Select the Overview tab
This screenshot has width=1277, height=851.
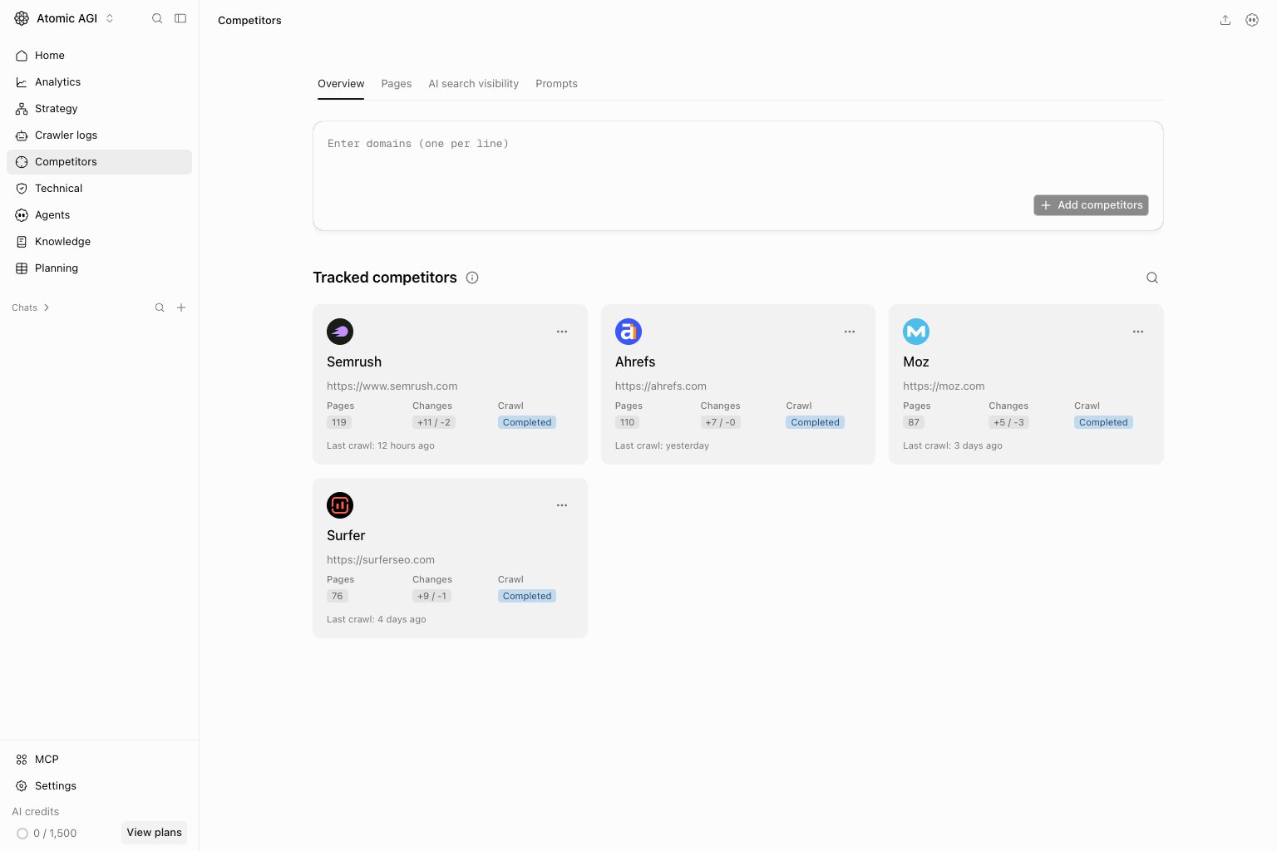point(341,84)
